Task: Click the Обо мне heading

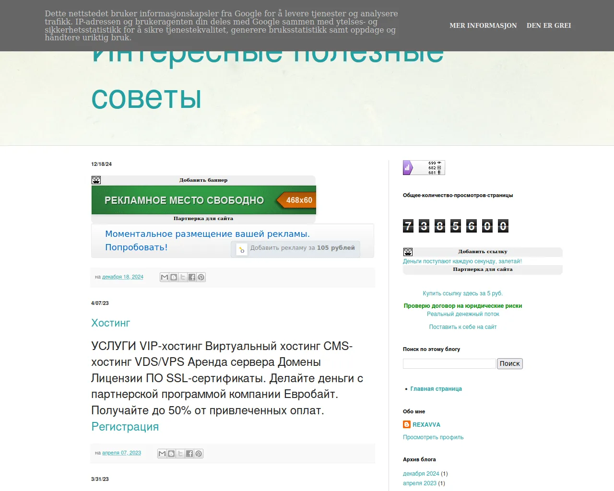Action: click(x=414, y=411)
